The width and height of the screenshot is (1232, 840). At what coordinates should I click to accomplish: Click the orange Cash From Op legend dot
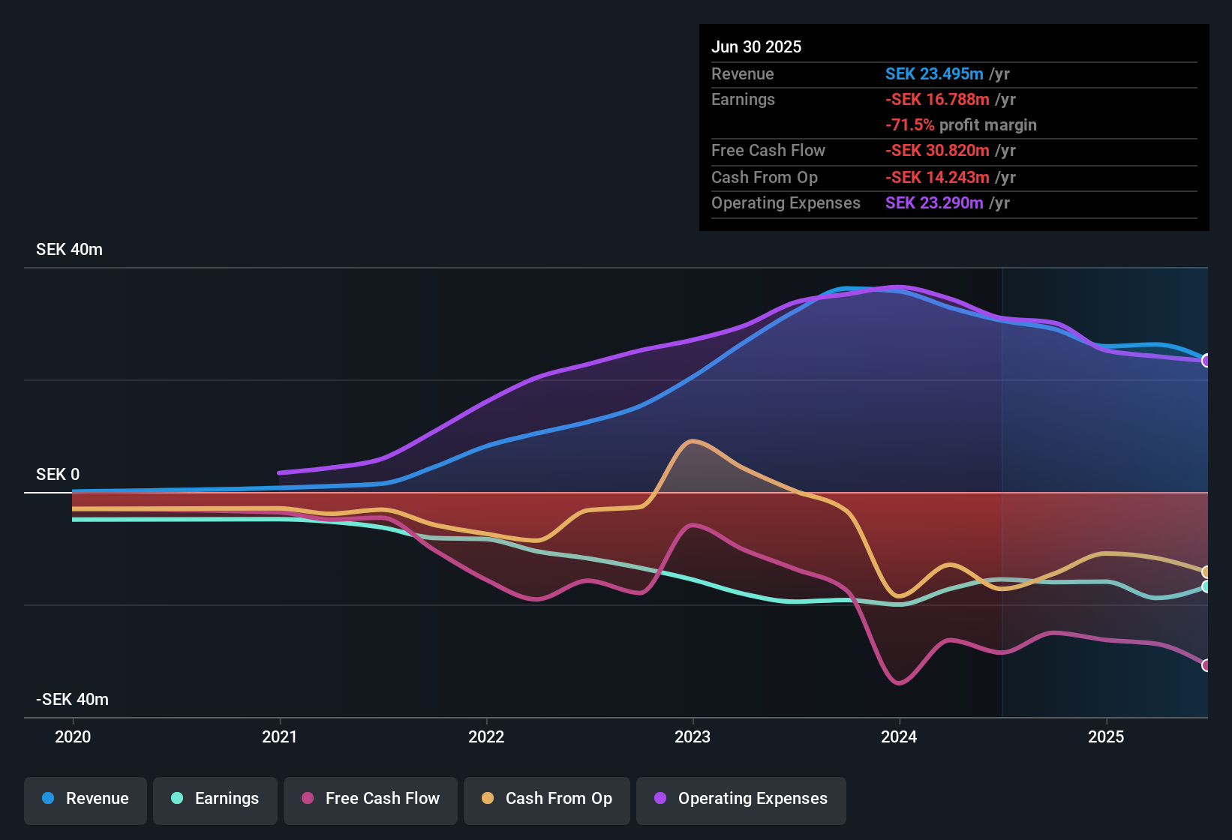[x=486, y=799]
